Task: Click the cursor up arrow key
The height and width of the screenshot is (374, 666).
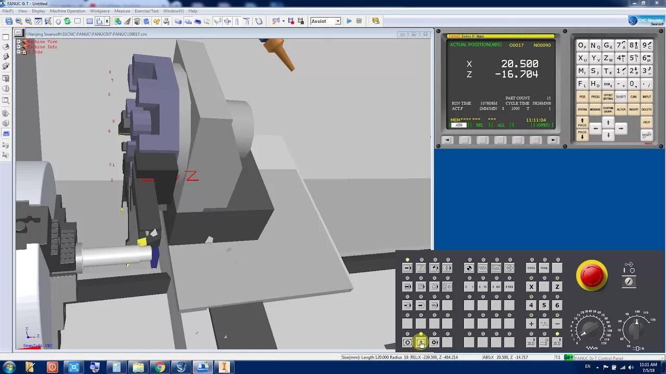Action: pyautogui.click(x=608, y=123)
